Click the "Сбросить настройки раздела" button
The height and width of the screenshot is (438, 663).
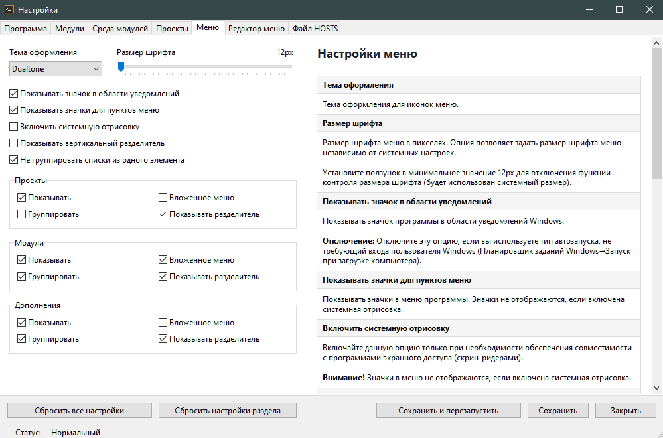point(227,411)
